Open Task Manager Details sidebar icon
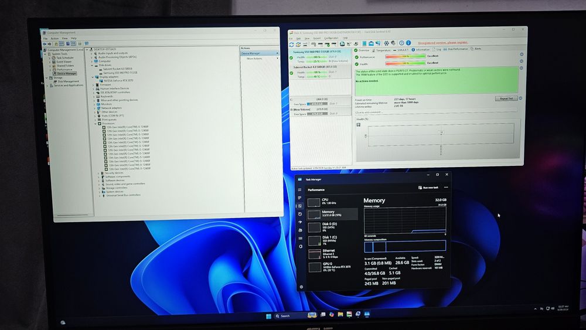The height and width of the screenshot is (330, 586). (x=300, y=239)
